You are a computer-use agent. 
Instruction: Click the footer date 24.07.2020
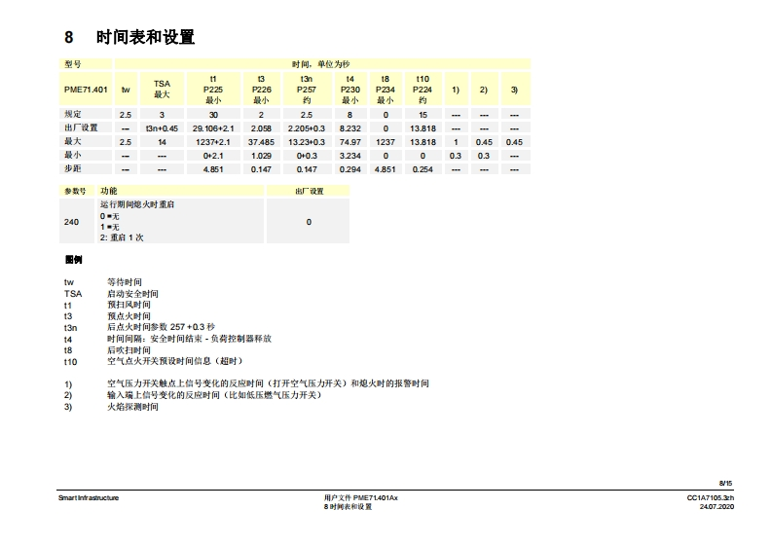pyautogui.click(x=723, y=507)
